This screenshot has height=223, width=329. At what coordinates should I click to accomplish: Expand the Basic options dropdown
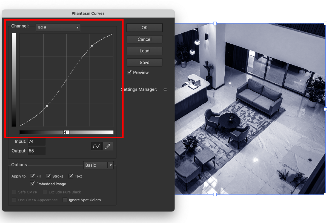(x=98, y=165)
